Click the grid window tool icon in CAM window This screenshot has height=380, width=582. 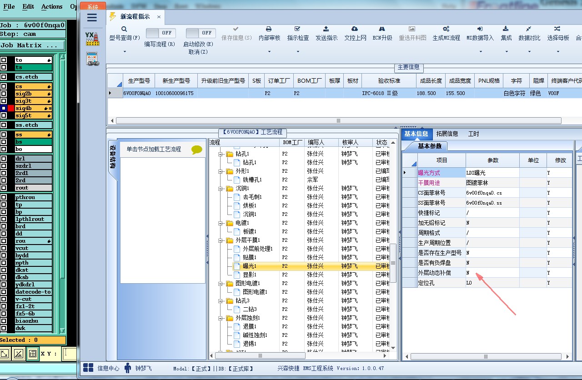point(33,353)
